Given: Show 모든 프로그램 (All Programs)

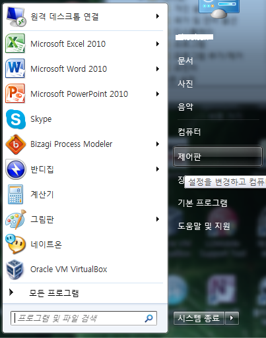Looking at the screenshot, I should 54,293.
